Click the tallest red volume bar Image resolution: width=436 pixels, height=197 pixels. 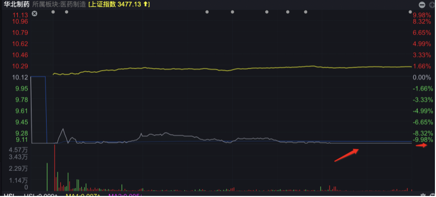click(x=55, y=168)
